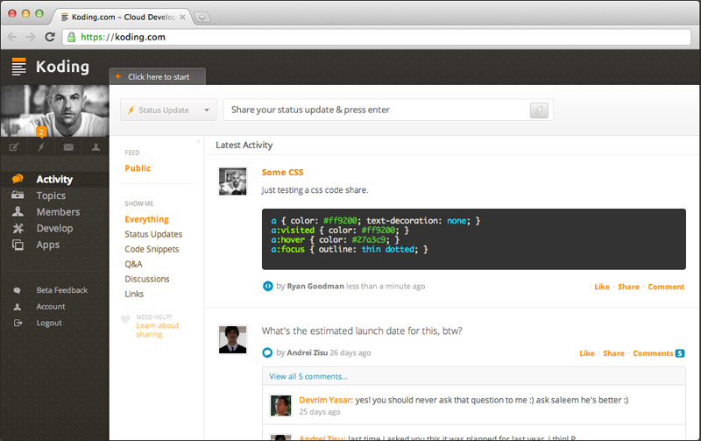This screenshot has width=701, height=441.
Task: Open messages envelope icon in sidebar
Action: pyautogui.click(x=68, y=147)
